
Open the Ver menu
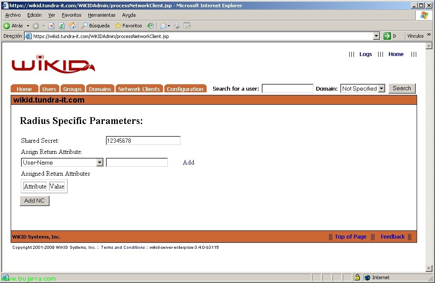pyautogui.click(x=52, y=15)
